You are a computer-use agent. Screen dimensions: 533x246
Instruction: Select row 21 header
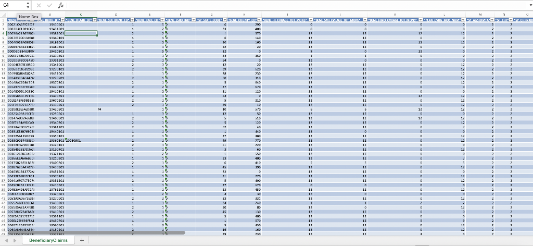pyautogui.click(x=4, y=109)
